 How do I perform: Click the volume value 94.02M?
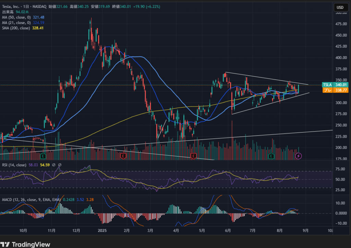click(x=22, y=12)
